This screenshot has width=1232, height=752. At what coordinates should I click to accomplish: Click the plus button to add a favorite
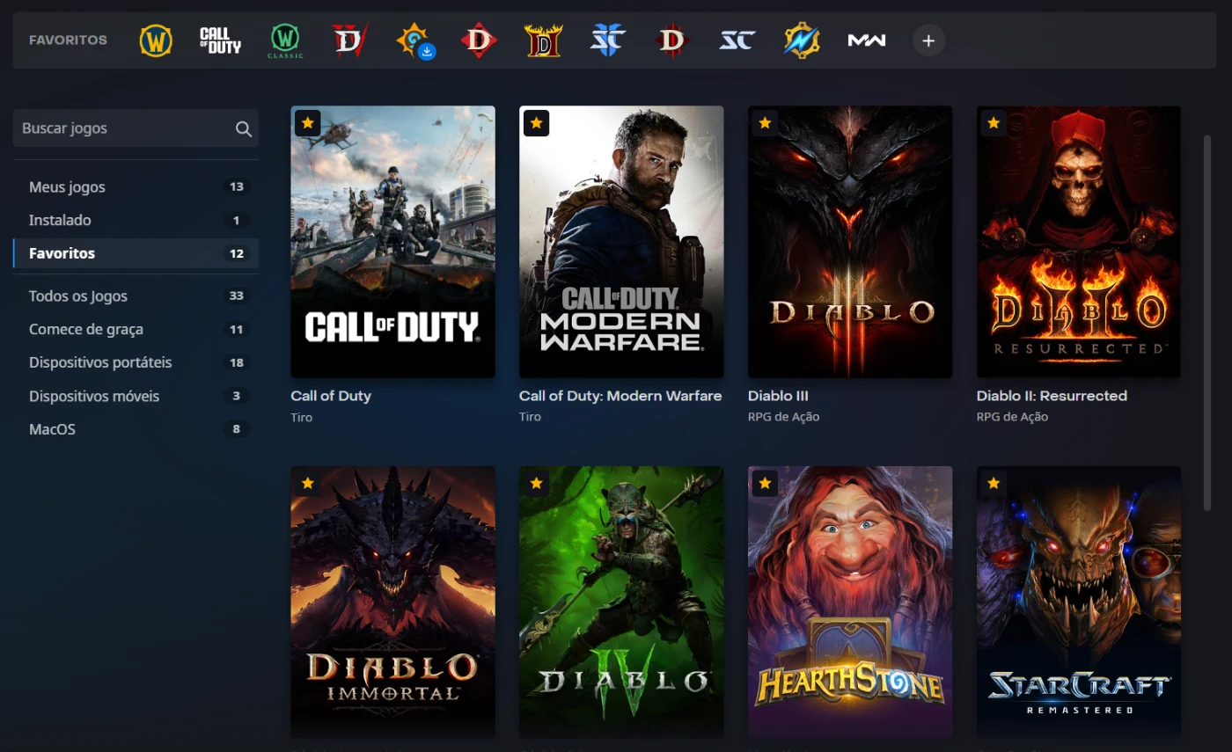click(x=928, y=40)
